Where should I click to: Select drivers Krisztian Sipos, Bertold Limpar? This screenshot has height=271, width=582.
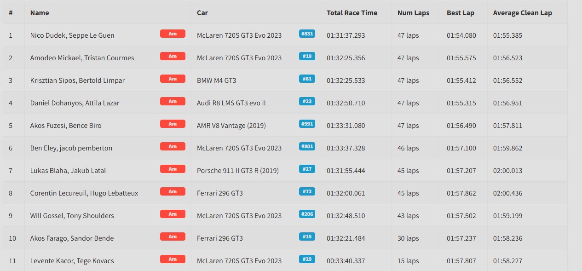(77, 81)
